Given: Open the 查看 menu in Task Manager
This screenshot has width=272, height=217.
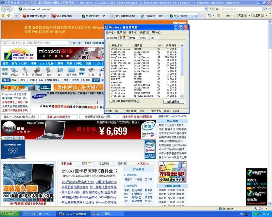Looking at the screenshot, I should [133, 32].
